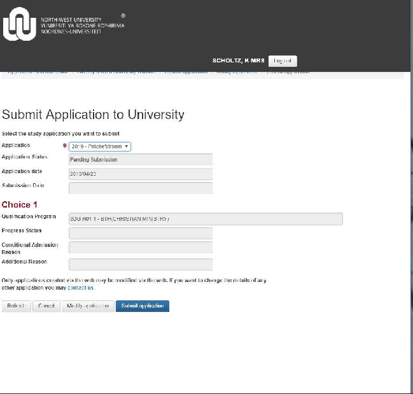
Task: Select the Application date field
Action: [140, 174]
